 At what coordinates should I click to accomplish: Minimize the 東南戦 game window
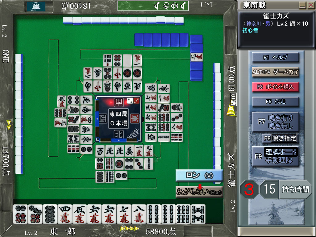(302, 5)
